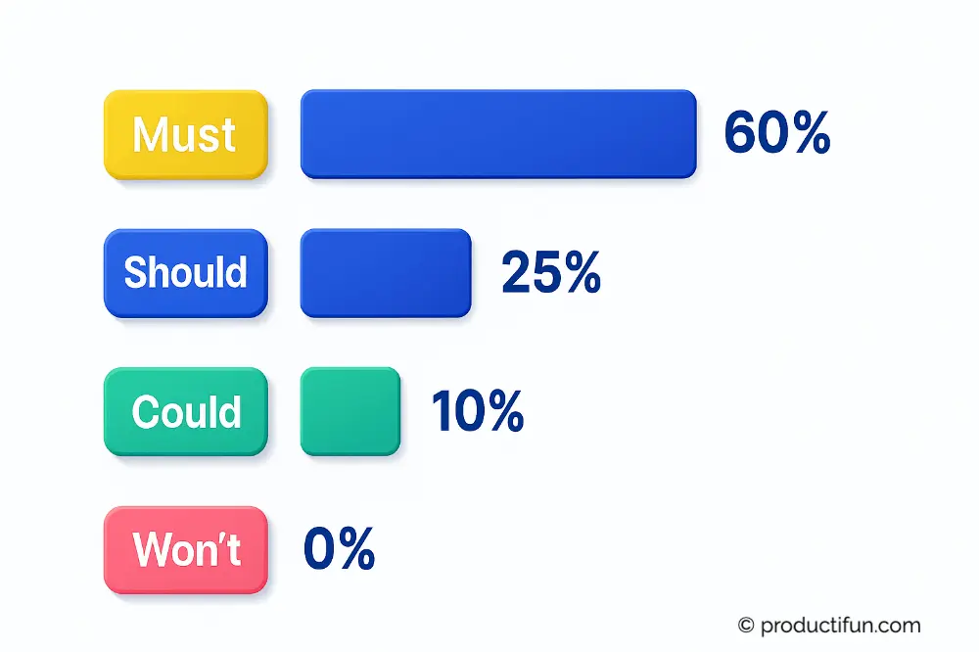
Task: Choose the green Could label
Action: [186, 411]
